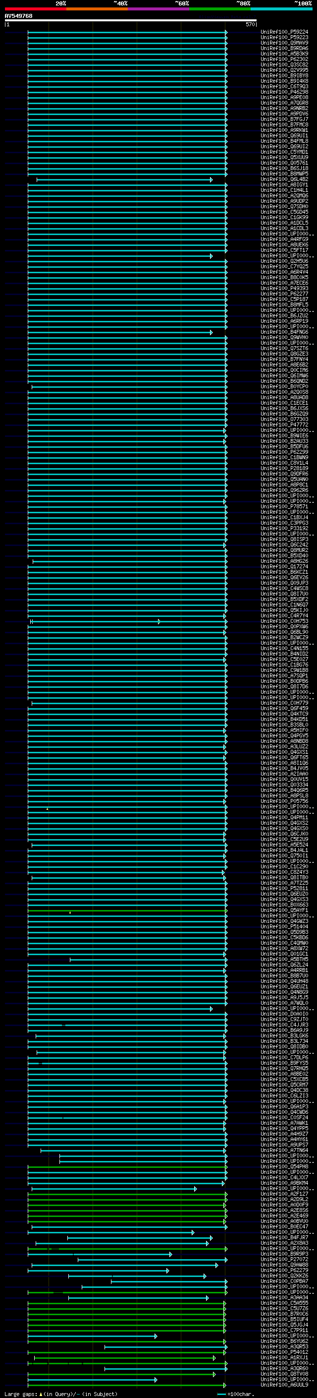This screenshot has height=1398, width=317.
Task: Select hit label UniRef100_B8MWP5
Action: [284, 174]
